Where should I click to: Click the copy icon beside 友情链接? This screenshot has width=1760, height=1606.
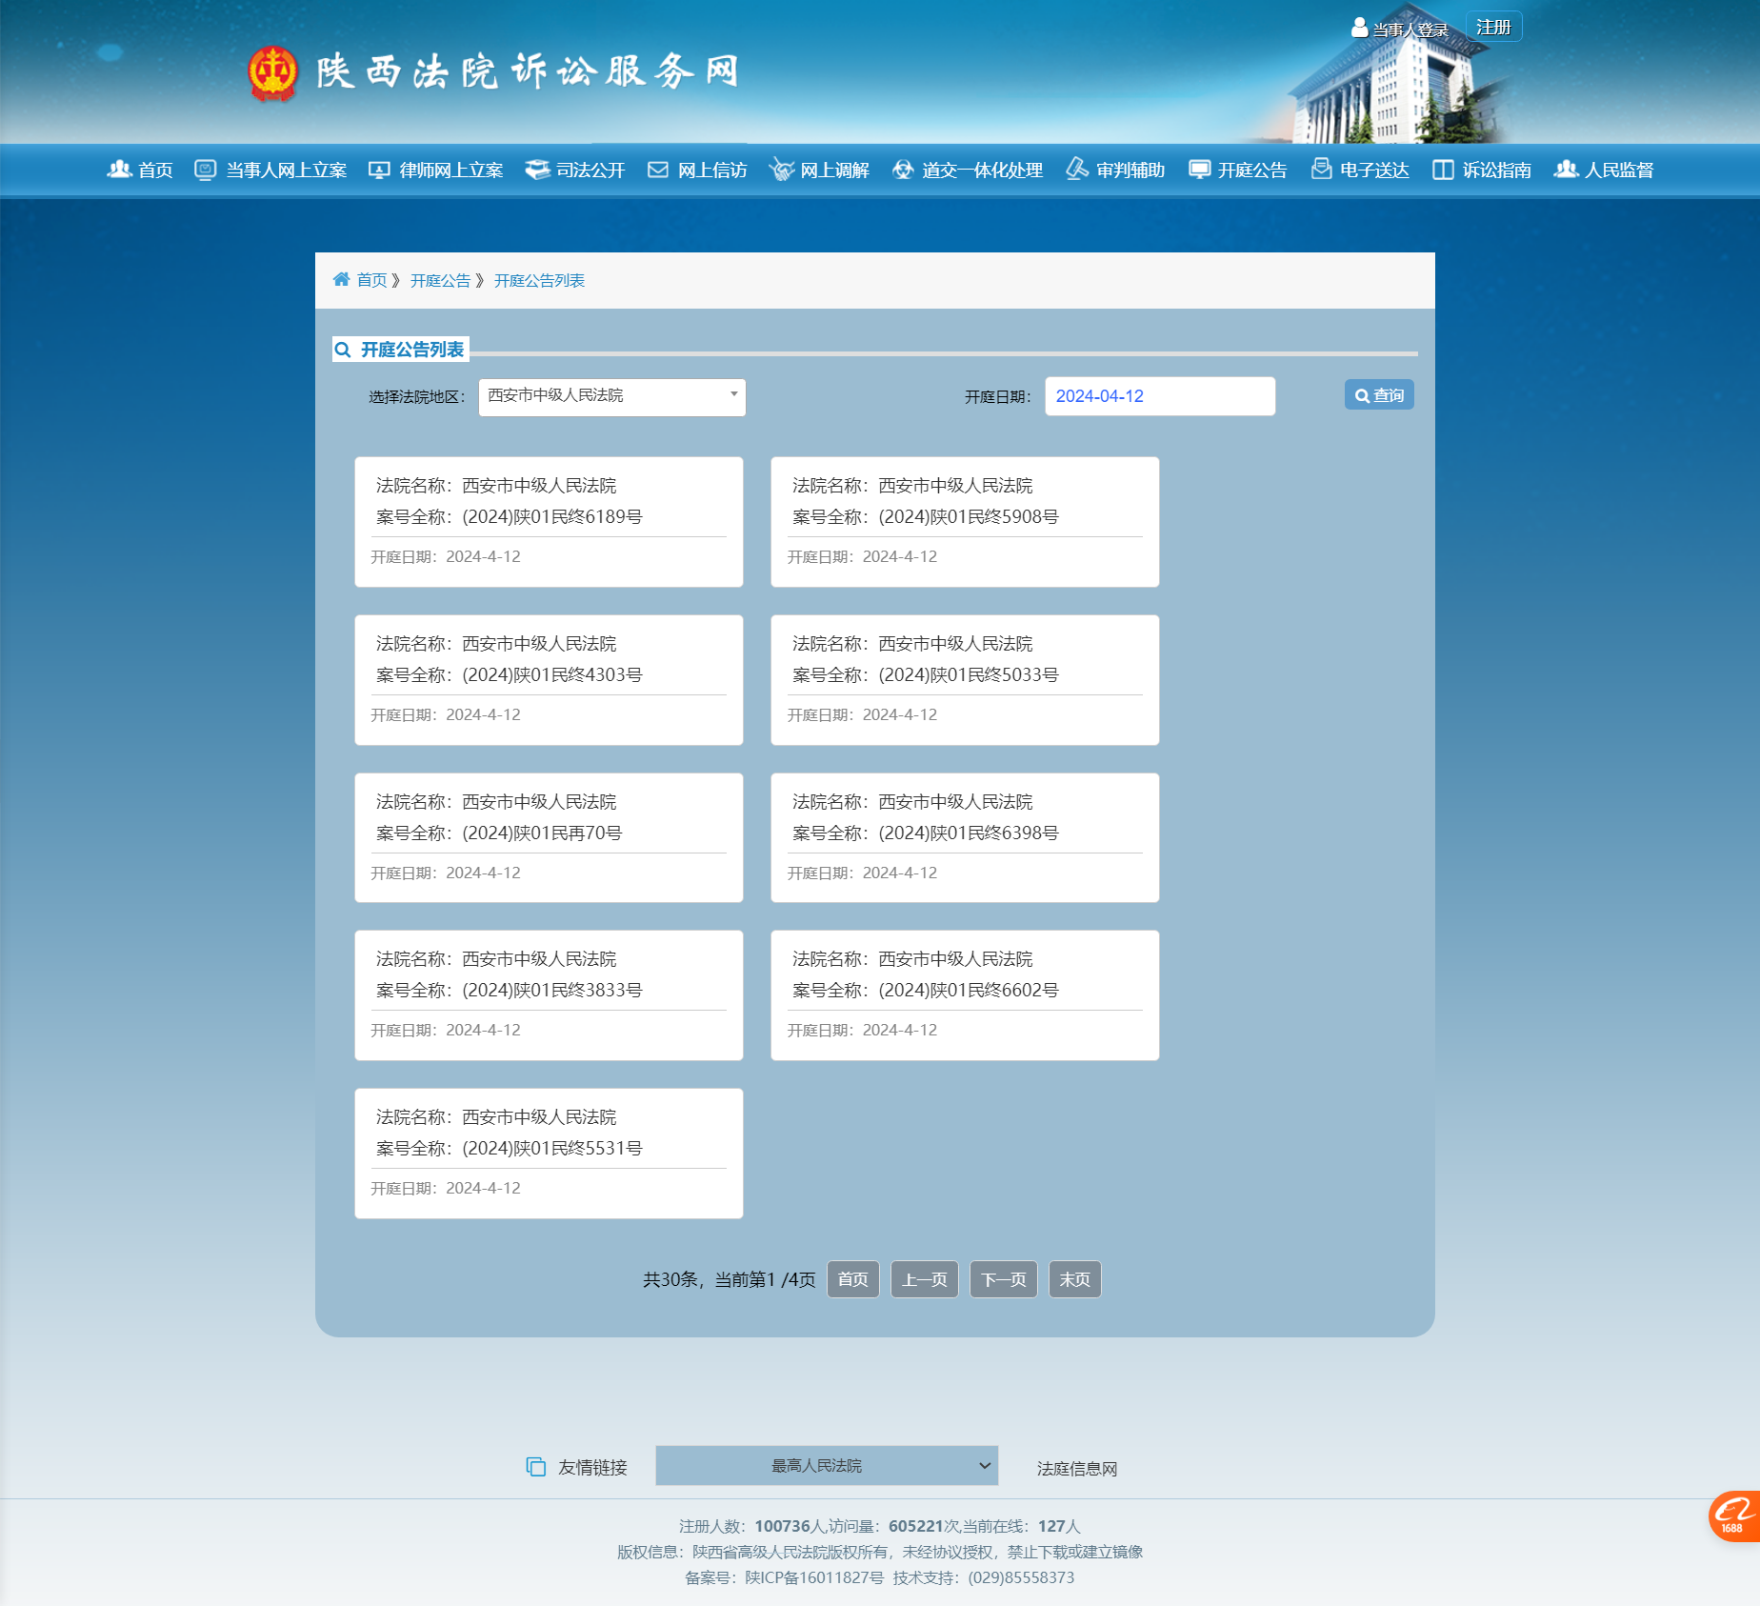[536, 1467]
